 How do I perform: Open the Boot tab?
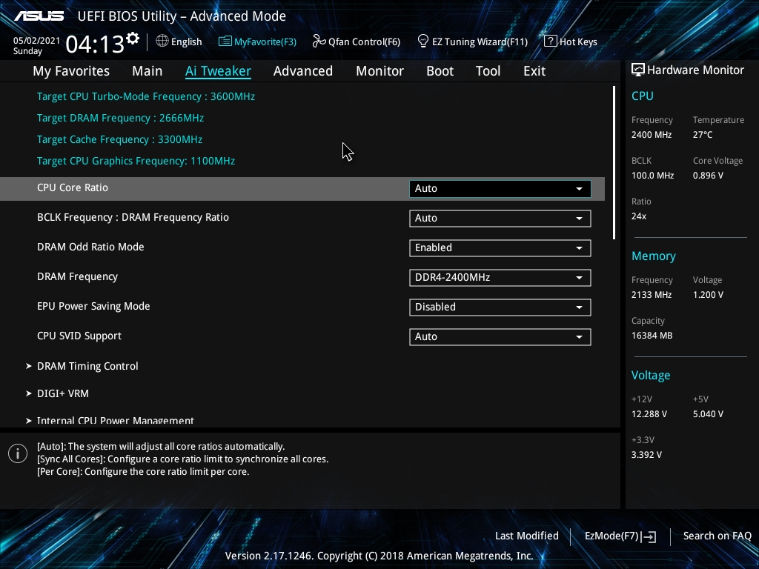[440, 71]
